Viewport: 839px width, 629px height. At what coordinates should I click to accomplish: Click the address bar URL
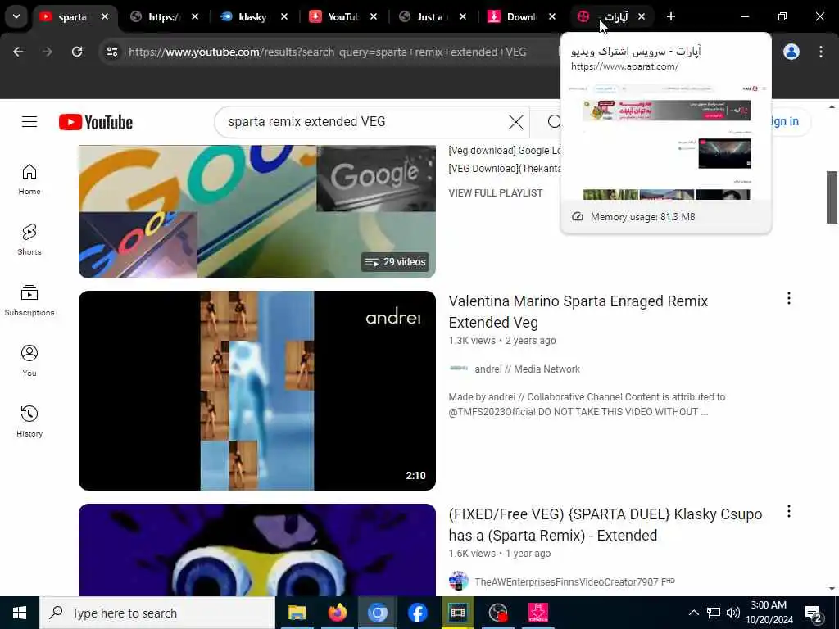pos(327,52)
